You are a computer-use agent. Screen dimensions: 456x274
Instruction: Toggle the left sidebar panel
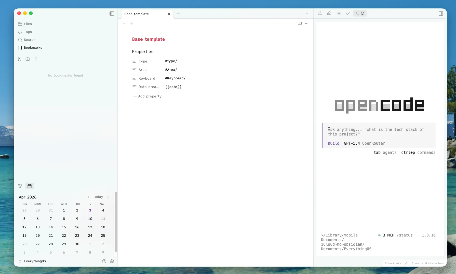(x=112, y=14)
